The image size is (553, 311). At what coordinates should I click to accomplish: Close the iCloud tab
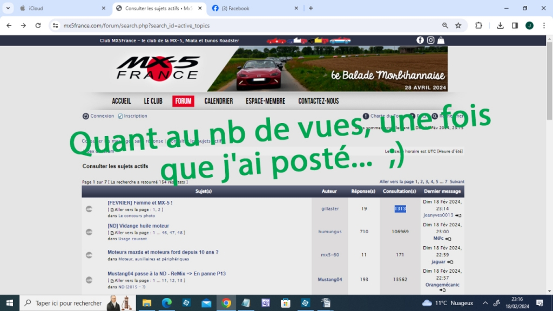click(x=103, y=8)
